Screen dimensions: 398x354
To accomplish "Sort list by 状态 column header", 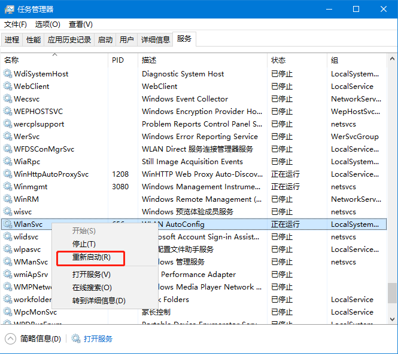I will [x=278, y=60].
